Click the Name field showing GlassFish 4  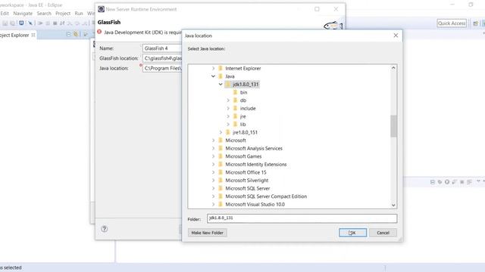pyautogui.click(x=162, y=48)
